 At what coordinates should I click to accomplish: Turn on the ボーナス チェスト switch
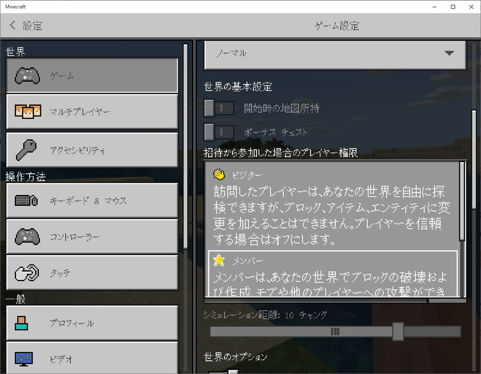coord(219,132)
